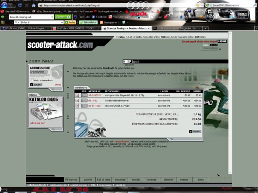Click the page vertical scrollbar

coord(230,103)
